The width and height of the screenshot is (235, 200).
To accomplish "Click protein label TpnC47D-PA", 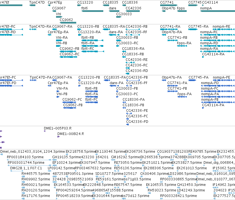I will [41, 77].
